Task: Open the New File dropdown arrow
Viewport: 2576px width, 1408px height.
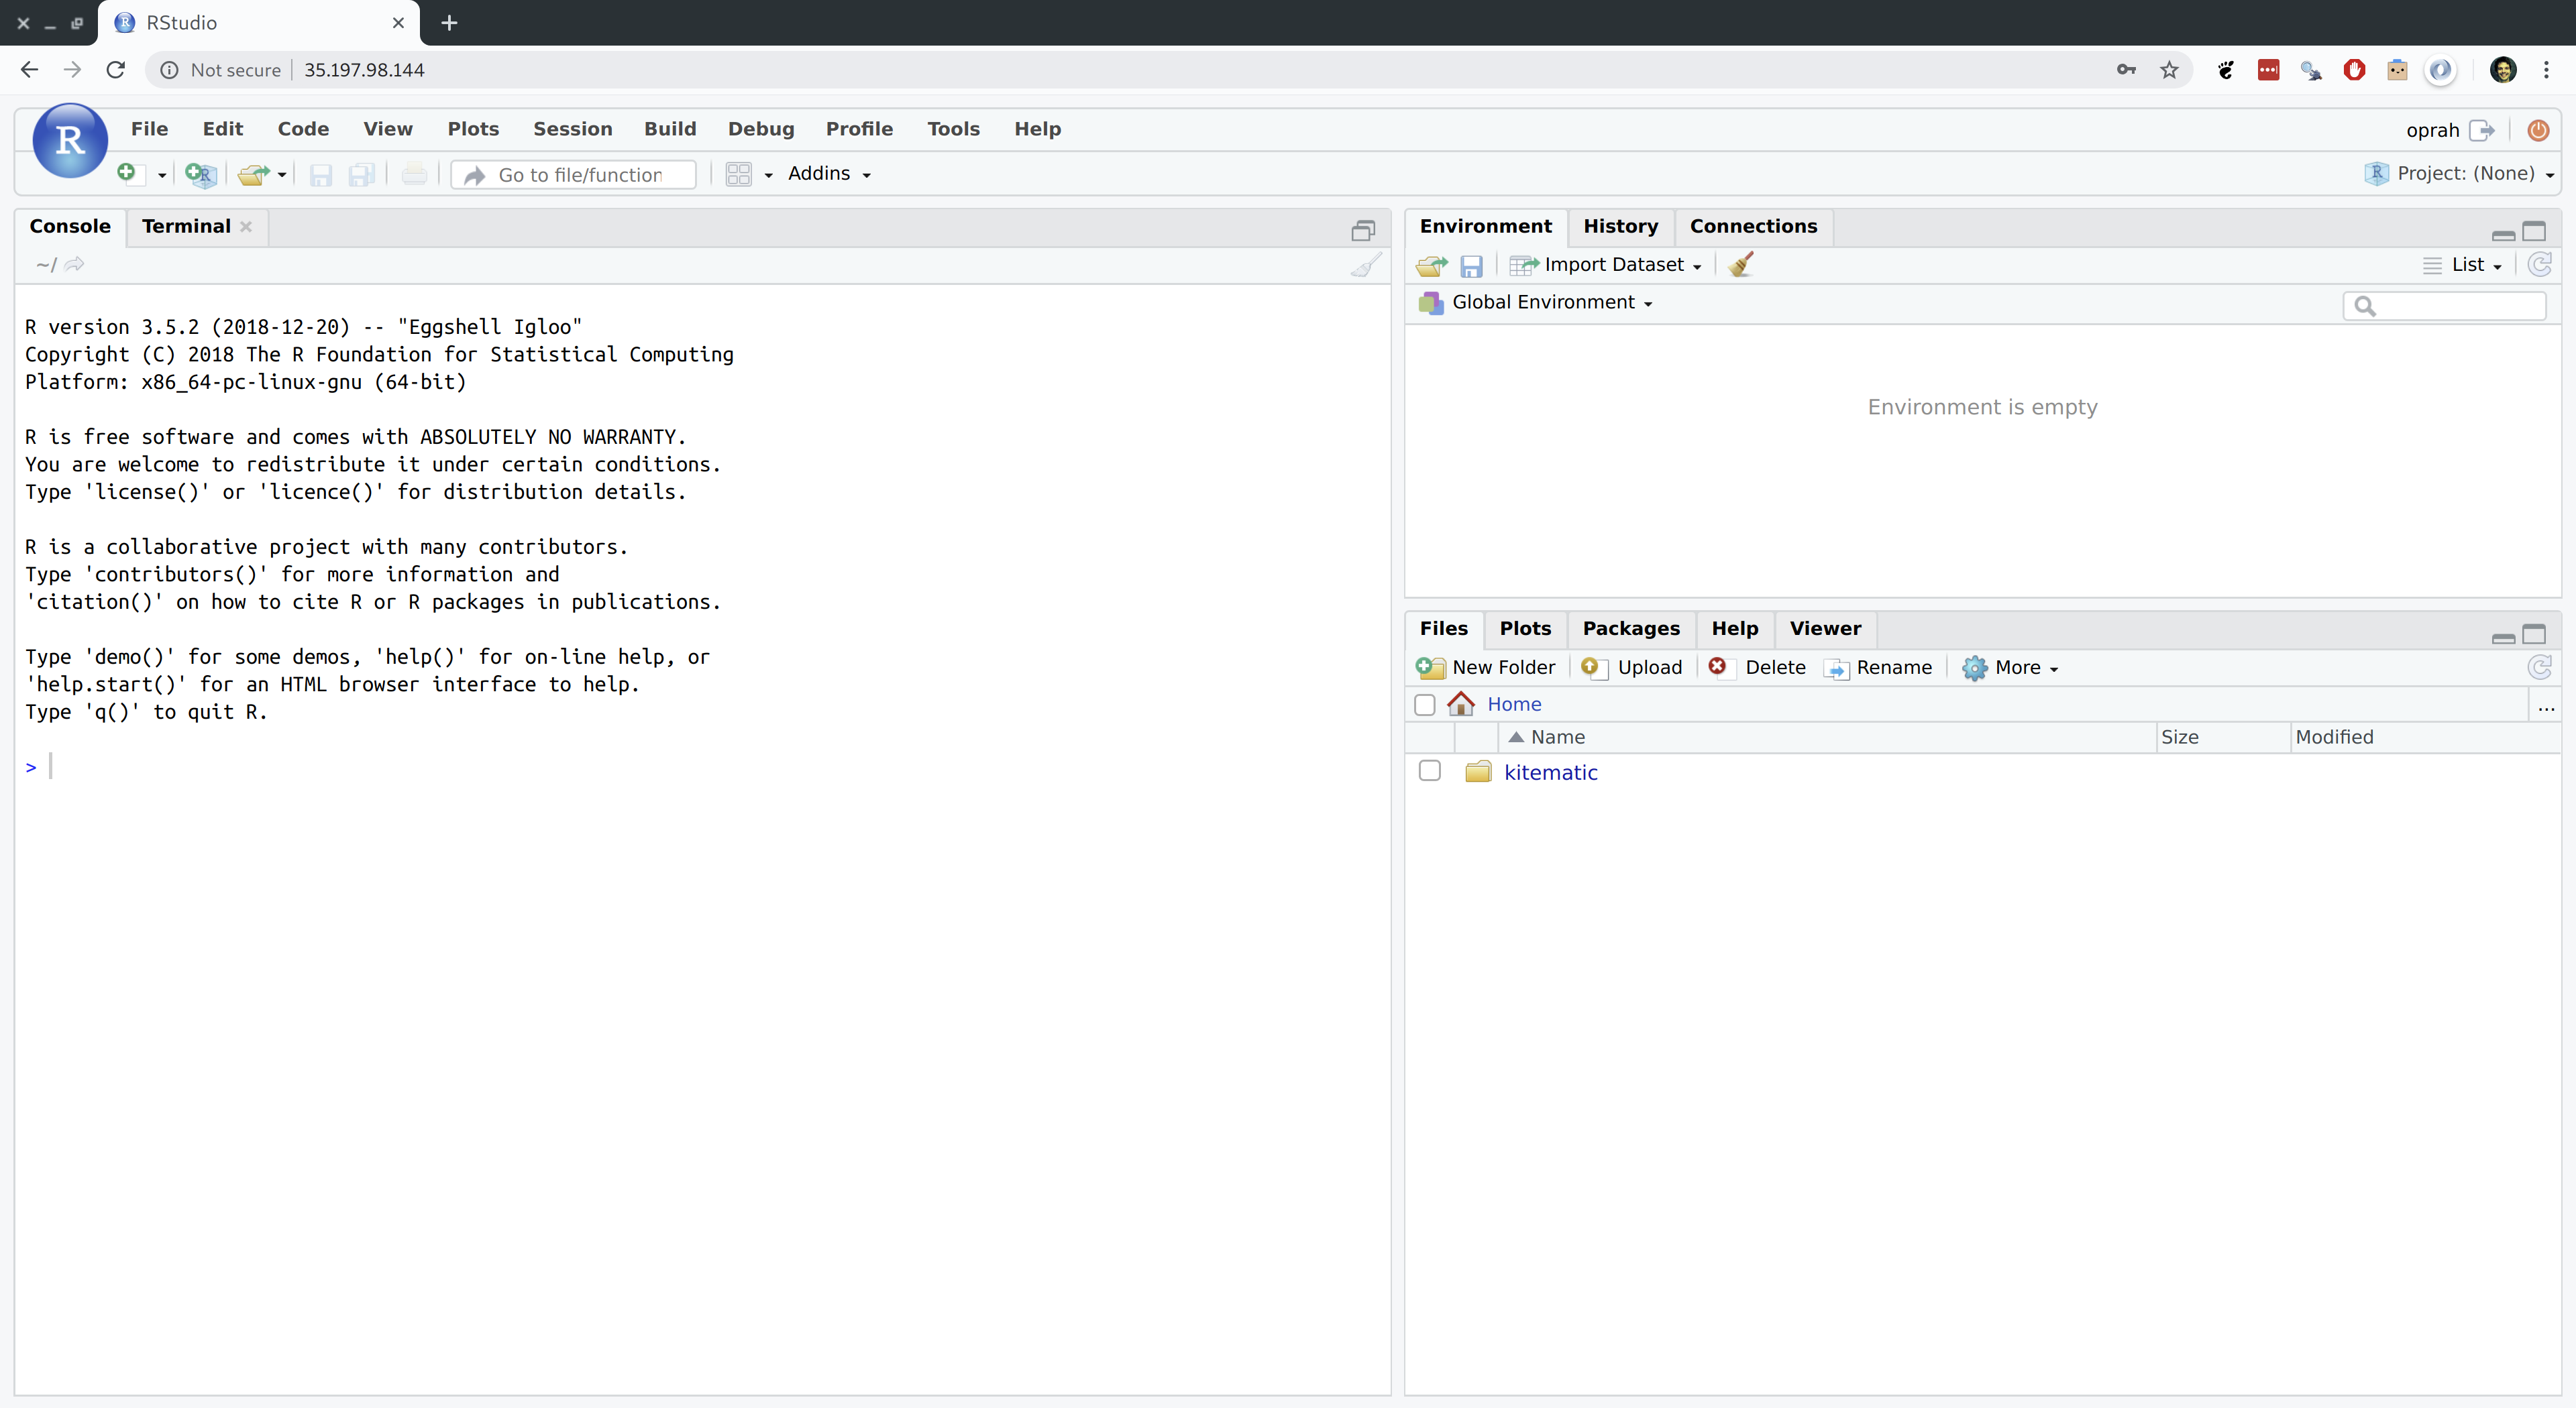Action: tap(162, 176)
